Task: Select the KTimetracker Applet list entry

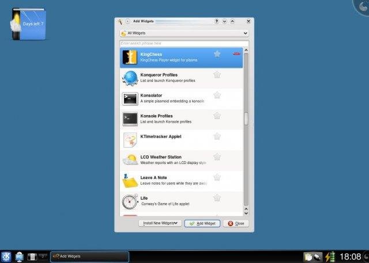Action: [181, 140]
